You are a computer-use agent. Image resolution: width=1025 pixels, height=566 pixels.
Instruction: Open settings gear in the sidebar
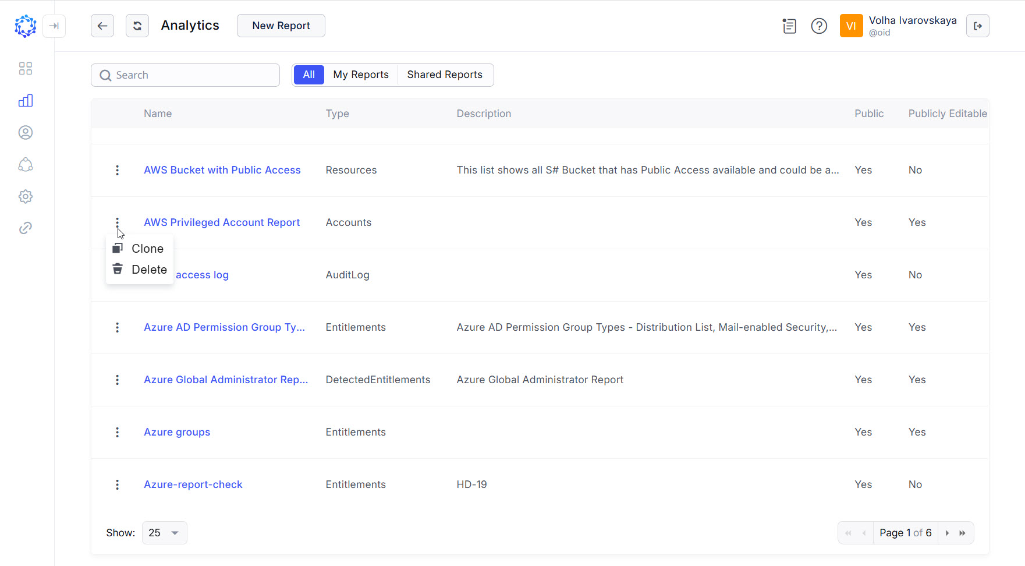(x=26, y=197)
